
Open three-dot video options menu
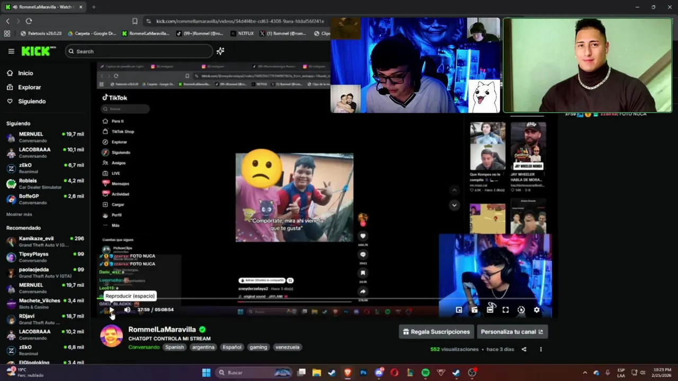coord(541,349)
